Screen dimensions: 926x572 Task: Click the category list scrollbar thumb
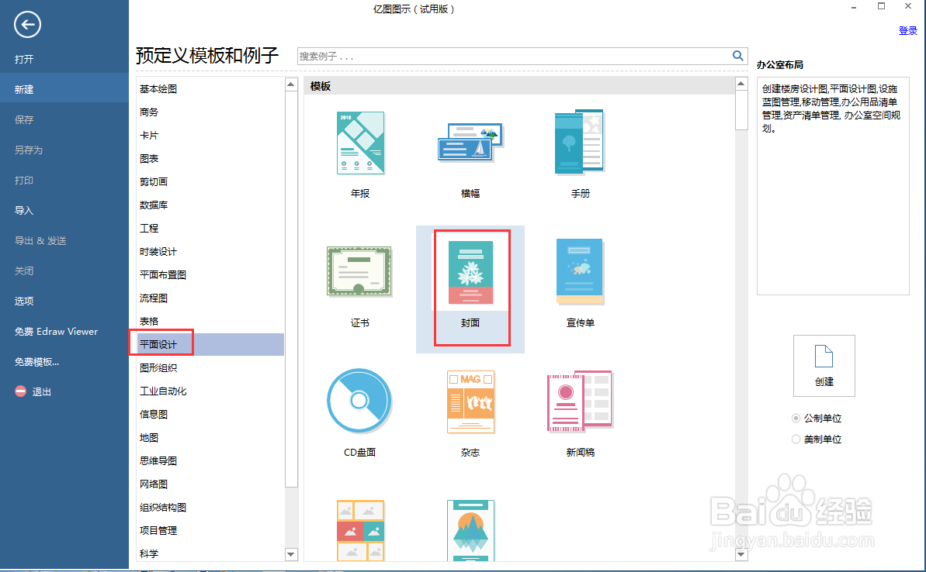pos(291,289)
